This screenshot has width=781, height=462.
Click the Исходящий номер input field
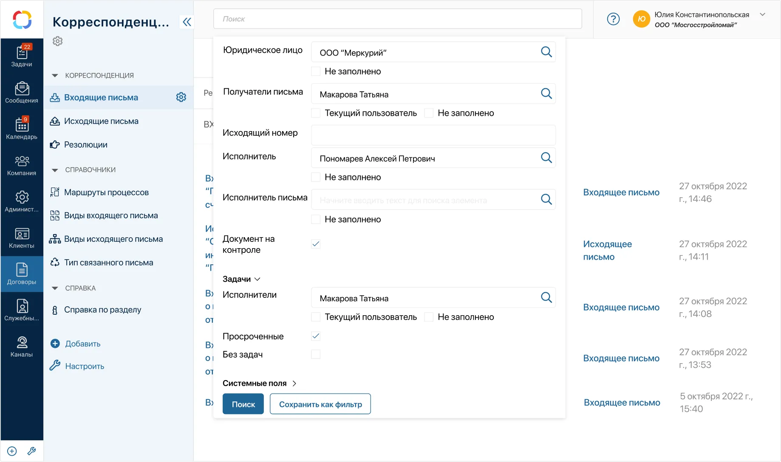433,135
